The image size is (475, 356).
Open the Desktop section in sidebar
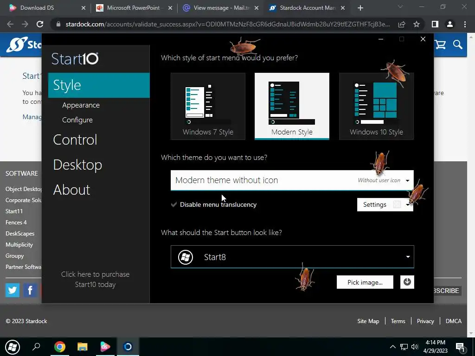click(x=77, y=165)
